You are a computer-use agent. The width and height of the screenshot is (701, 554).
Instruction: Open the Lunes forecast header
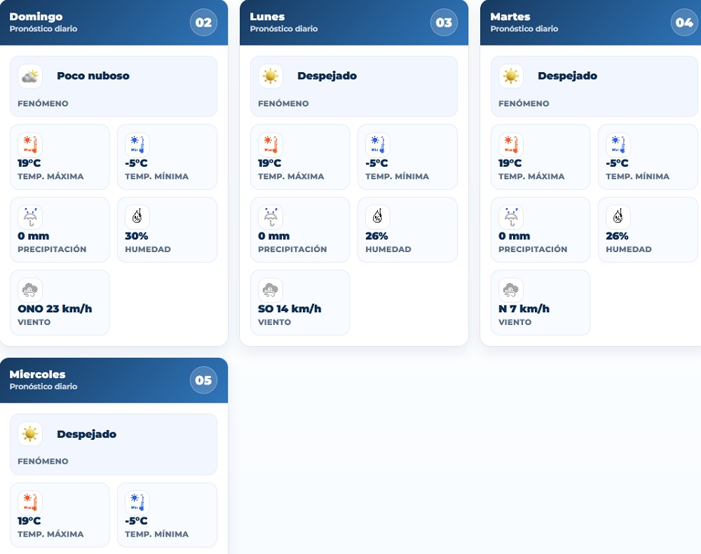click(x=354, y=22)
